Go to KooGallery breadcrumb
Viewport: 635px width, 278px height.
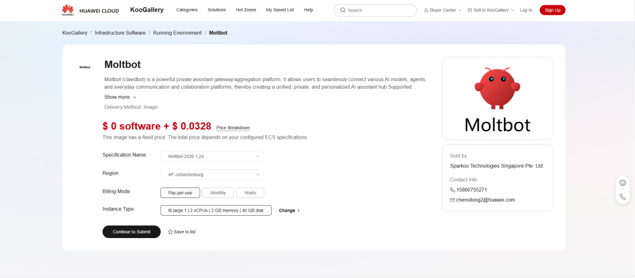coord(75,33)
